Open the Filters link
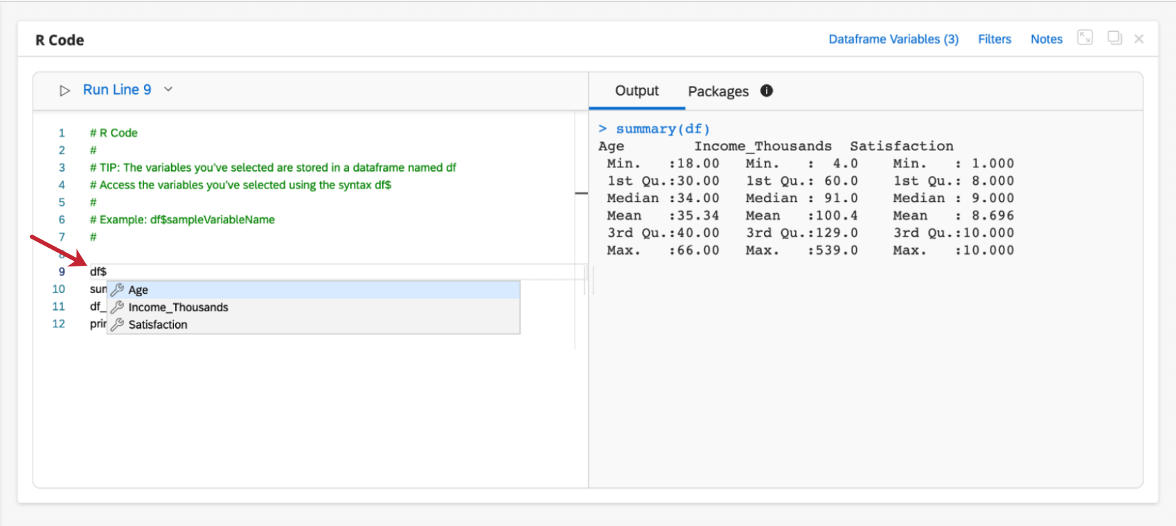Screen dimensions: 1176x526 (x=995, y=39)
